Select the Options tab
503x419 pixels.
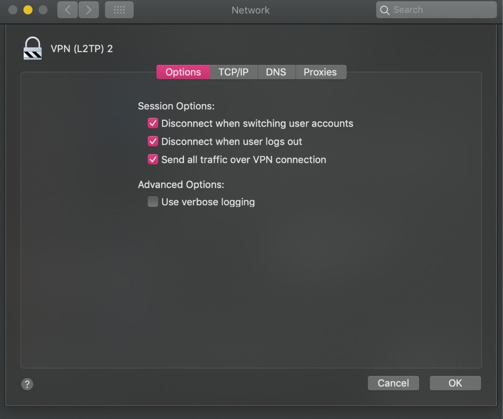(x=183, y=72)
